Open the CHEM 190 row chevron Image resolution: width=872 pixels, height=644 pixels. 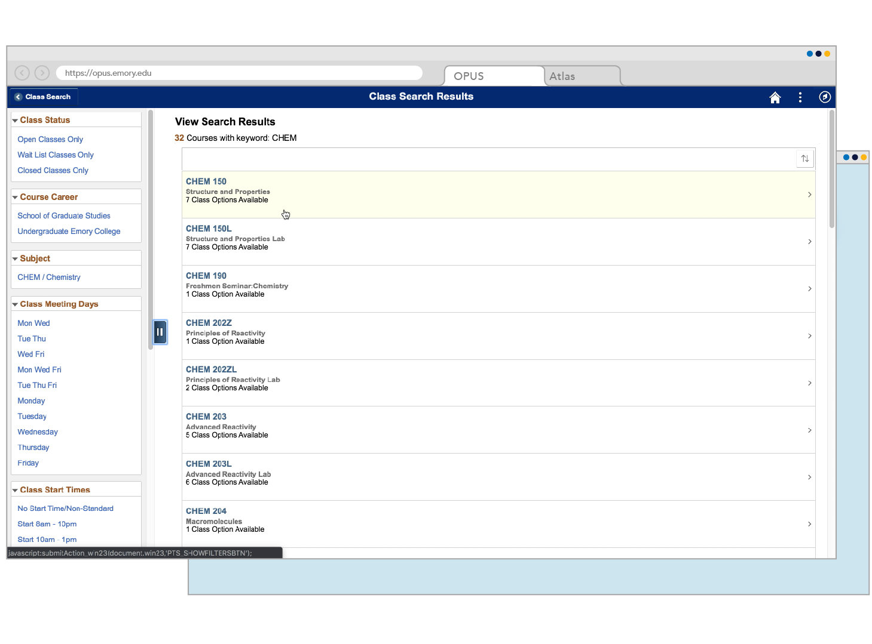click(809, 289)
